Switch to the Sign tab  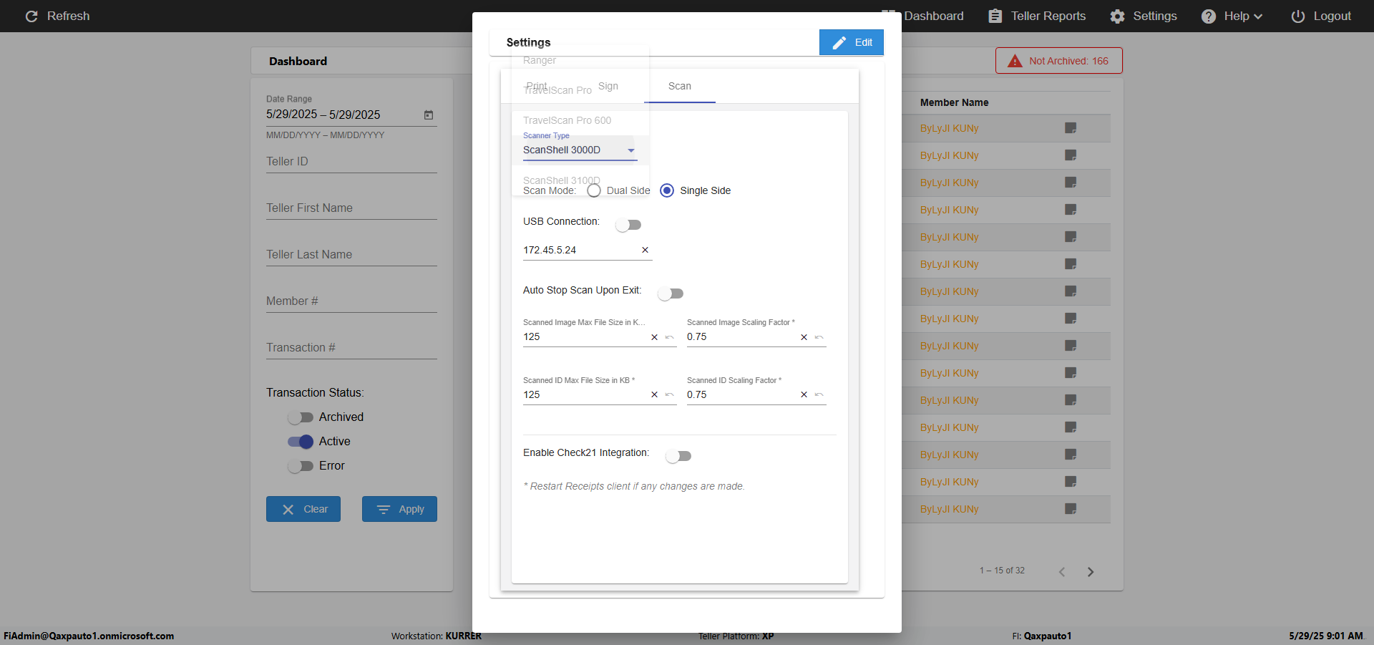[x=608, y=86]
